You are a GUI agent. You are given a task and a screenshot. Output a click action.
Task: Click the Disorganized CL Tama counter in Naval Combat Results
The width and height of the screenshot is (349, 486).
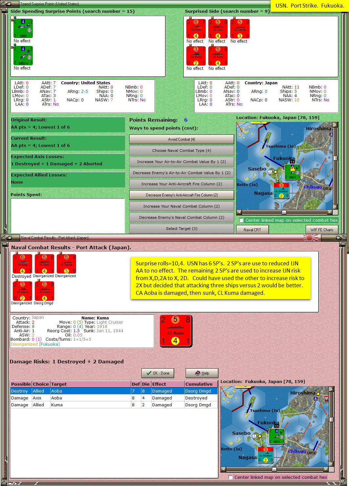click(44, 264)
